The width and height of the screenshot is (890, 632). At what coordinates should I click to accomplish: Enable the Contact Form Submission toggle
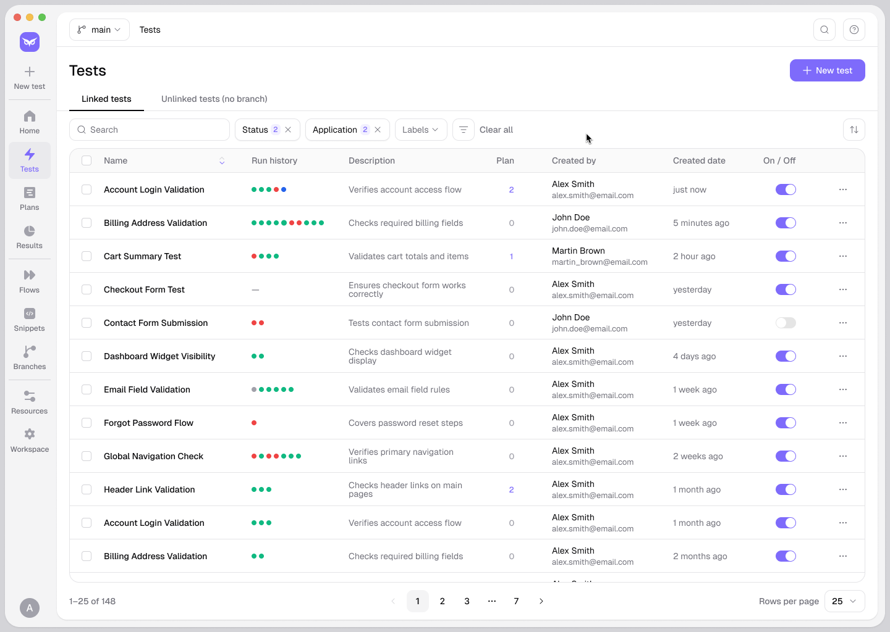[x=786, y=323]
